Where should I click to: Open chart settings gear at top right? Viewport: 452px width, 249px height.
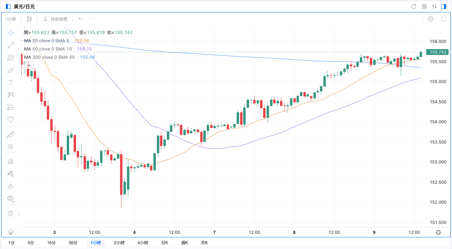click(431, 19)
